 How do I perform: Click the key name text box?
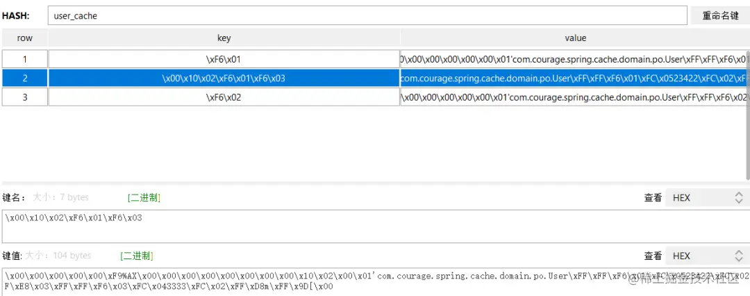click(x=375, y=226)
